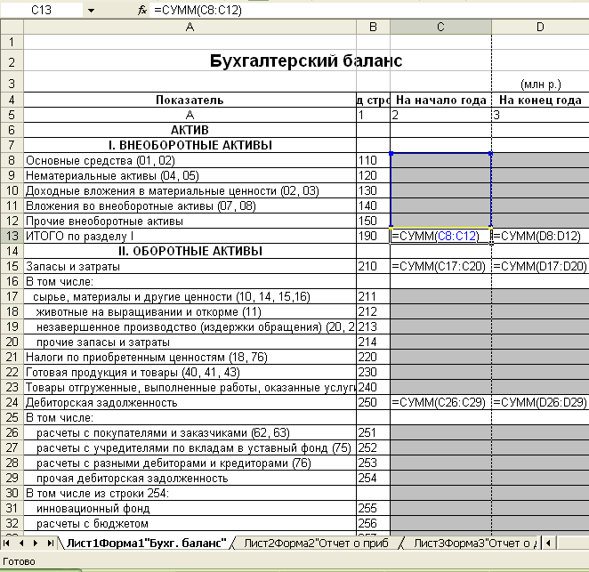This screenshot has height=572, width=589.
Task: Go to first sheet using tab navigation arrow
Action: (8, 543)
